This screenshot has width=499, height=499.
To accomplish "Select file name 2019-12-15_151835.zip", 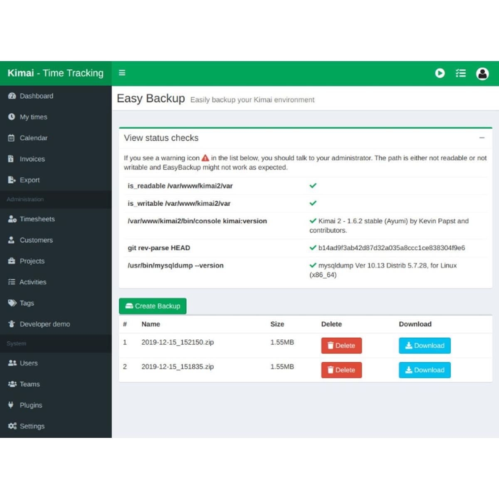I will (178, 367).
